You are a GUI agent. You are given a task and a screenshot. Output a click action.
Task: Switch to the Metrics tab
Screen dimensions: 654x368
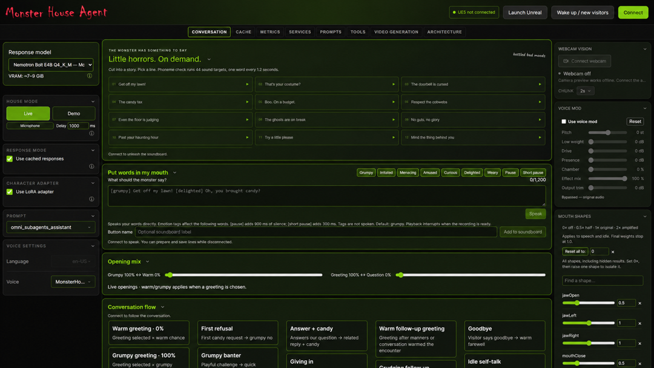270,32
